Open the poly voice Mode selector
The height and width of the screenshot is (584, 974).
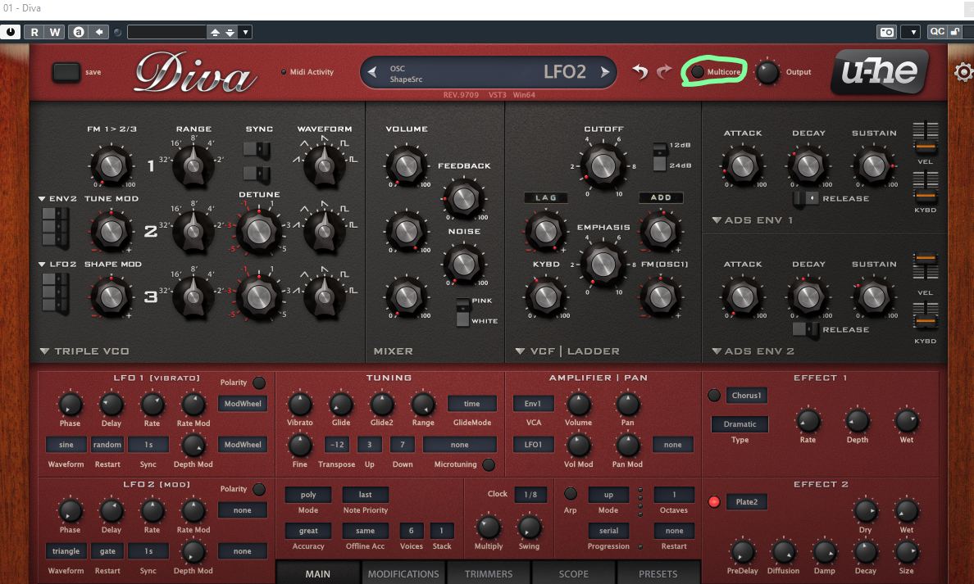point(308,495)
